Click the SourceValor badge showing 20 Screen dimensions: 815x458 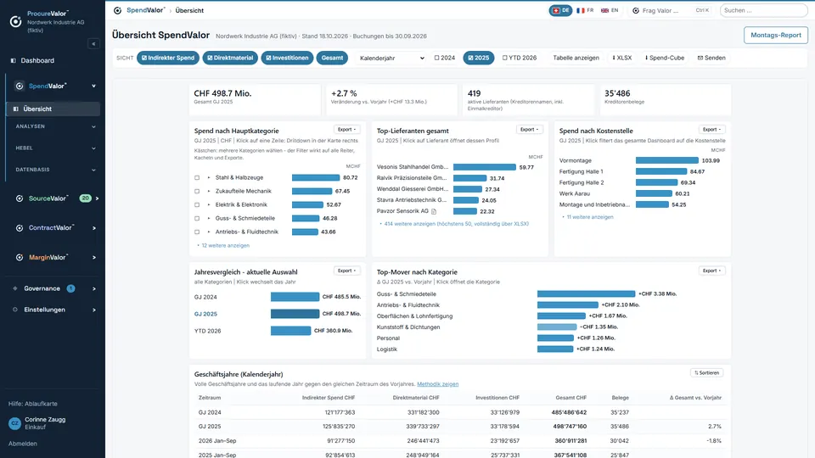[x=85, y=198]
